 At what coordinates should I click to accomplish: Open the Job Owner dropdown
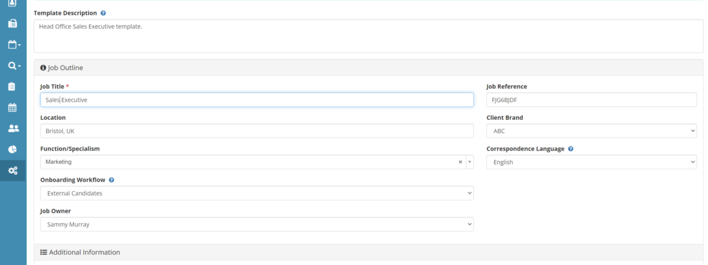pyautogui.click(x=257, y=224)
